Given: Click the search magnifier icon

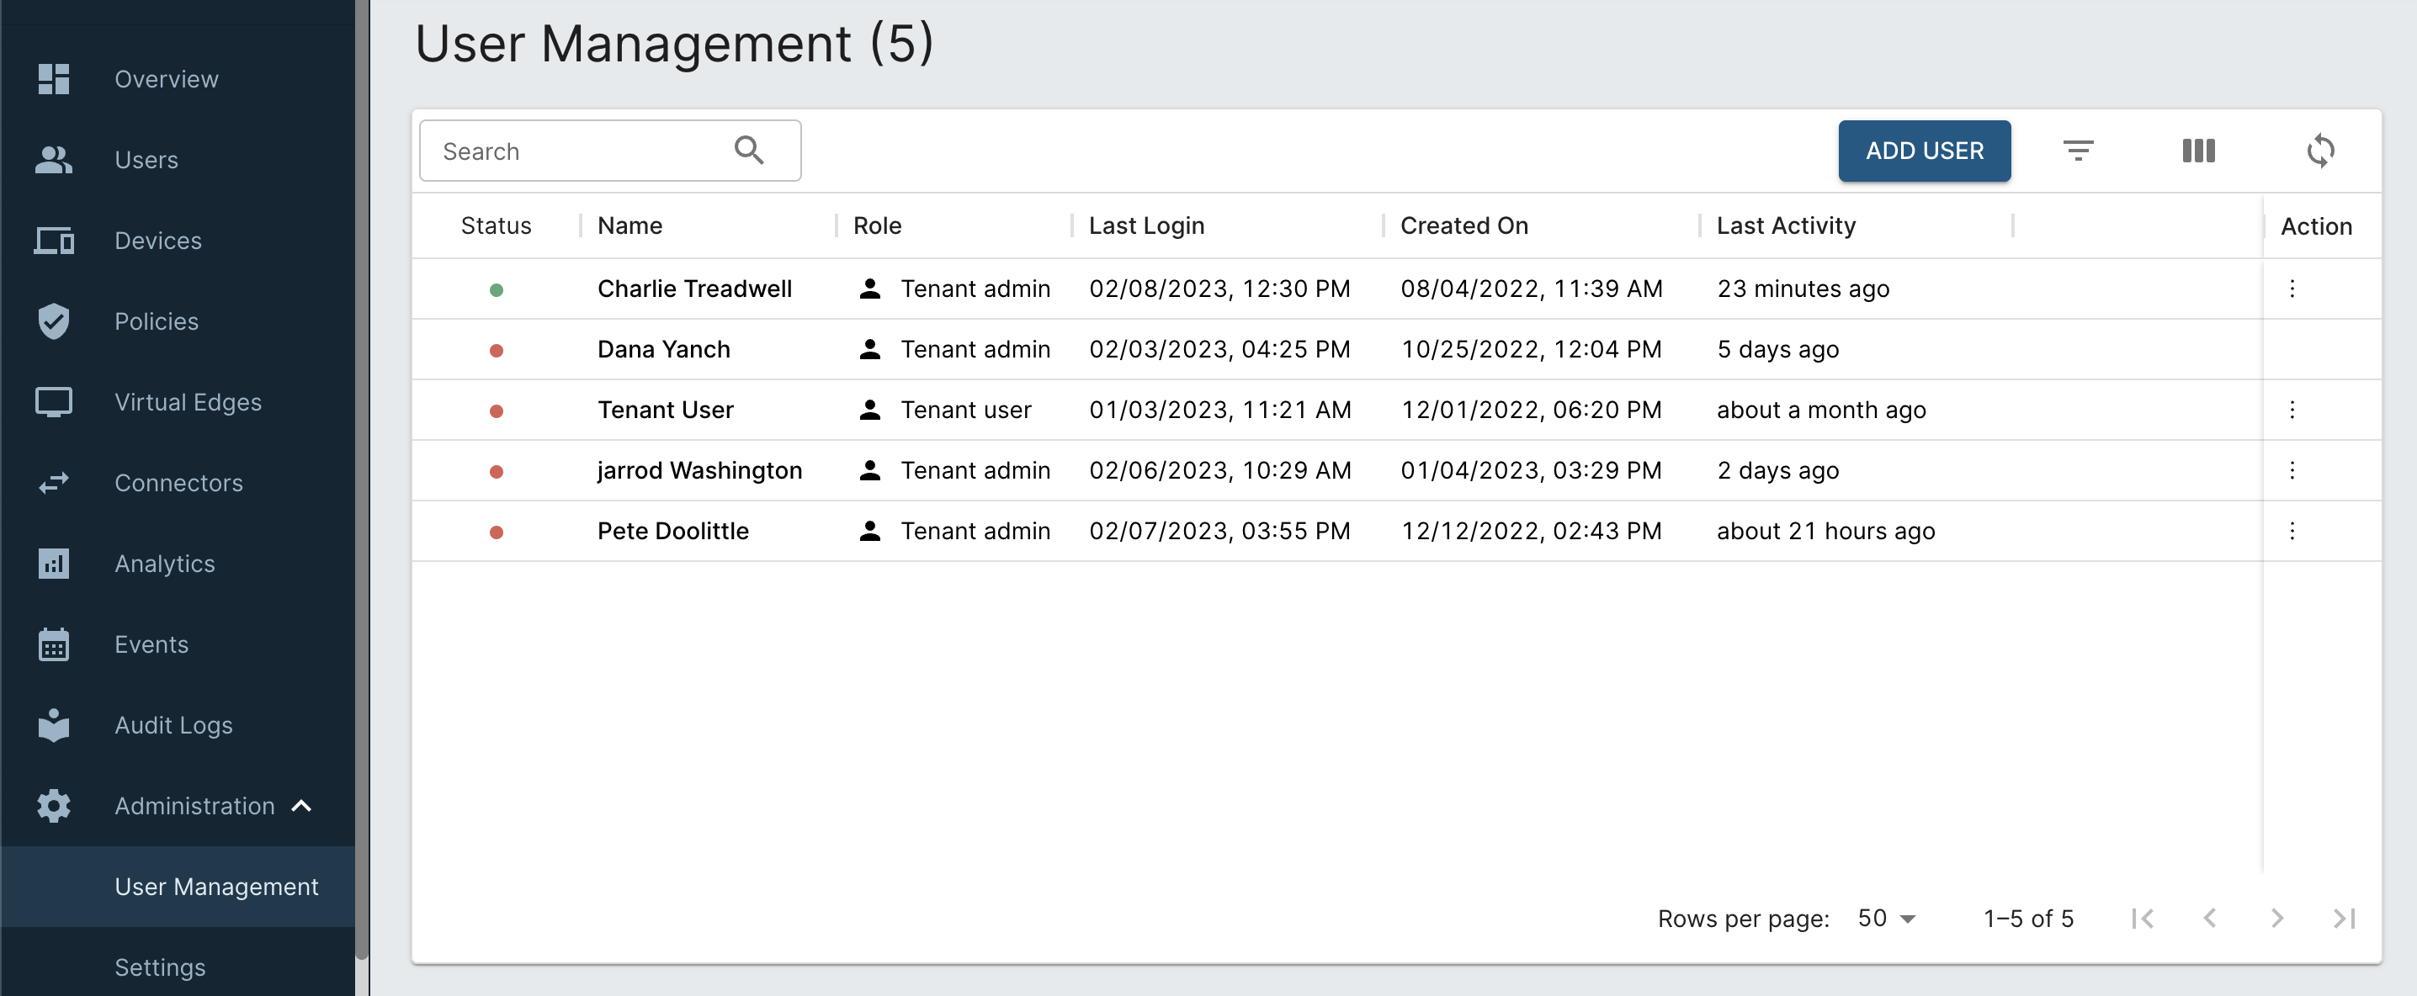Looking at the screenshot, I should [748, 150].
